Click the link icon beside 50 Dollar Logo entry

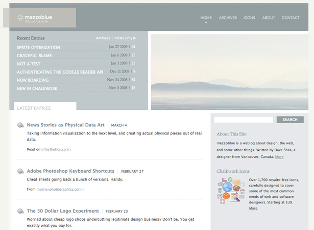point(20,211)
